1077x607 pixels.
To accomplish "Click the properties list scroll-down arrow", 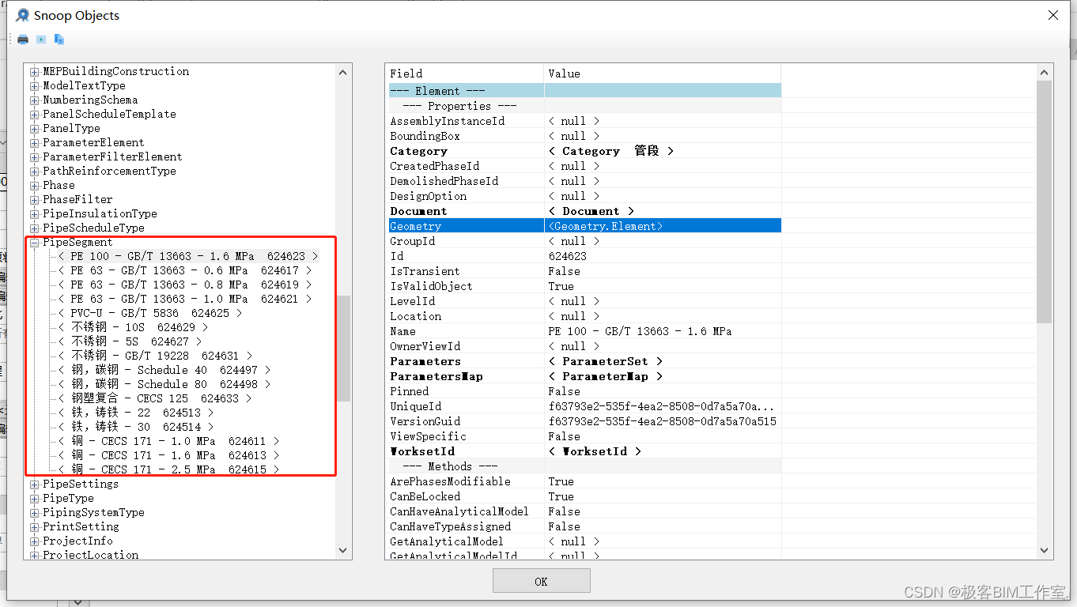I will [1045, 550].
